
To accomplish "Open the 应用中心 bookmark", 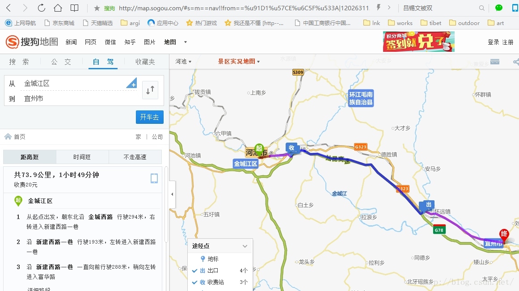I will click(163, 23).
